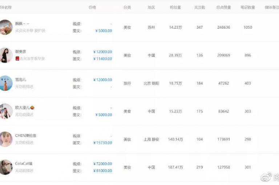Screen dimensions: 279x185
Task: Sort by the 分类 column header
Action: pyautogui.click(x=127, y=8)
